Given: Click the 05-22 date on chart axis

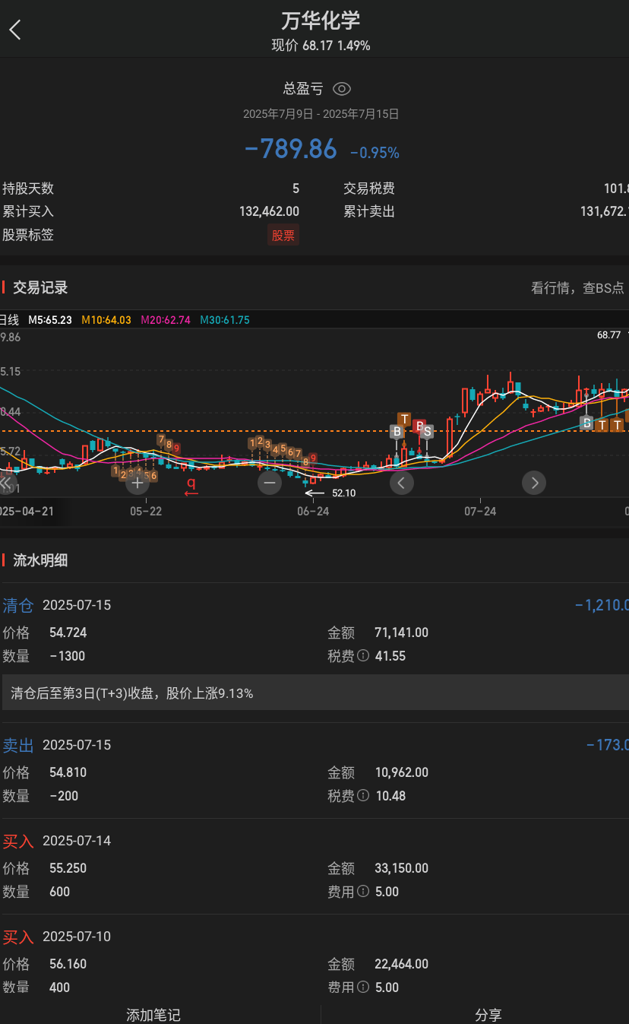Looking at the screenshot, I should 146,512.
